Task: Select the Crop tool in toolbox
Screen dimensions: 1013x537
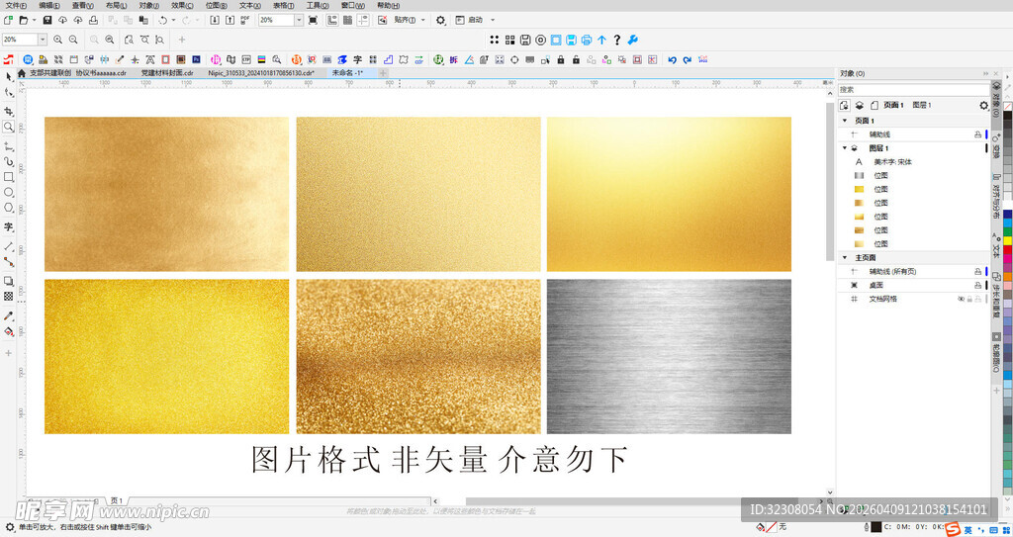Action: [x=9, y=111]
